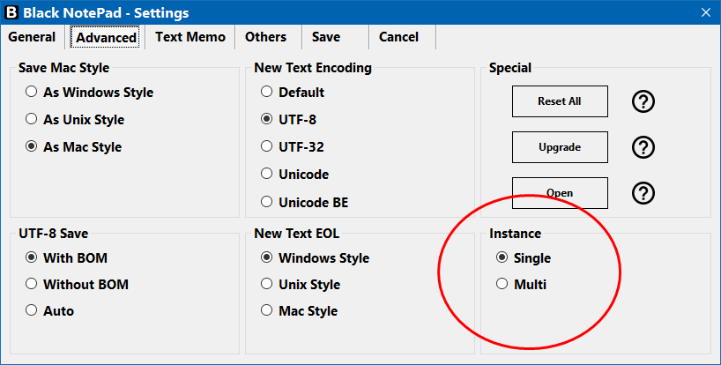Image resolution: width=721 pixels, height=365 pixels.
Task: Open the Text Memo tab
Action: (x=190, y=37)
